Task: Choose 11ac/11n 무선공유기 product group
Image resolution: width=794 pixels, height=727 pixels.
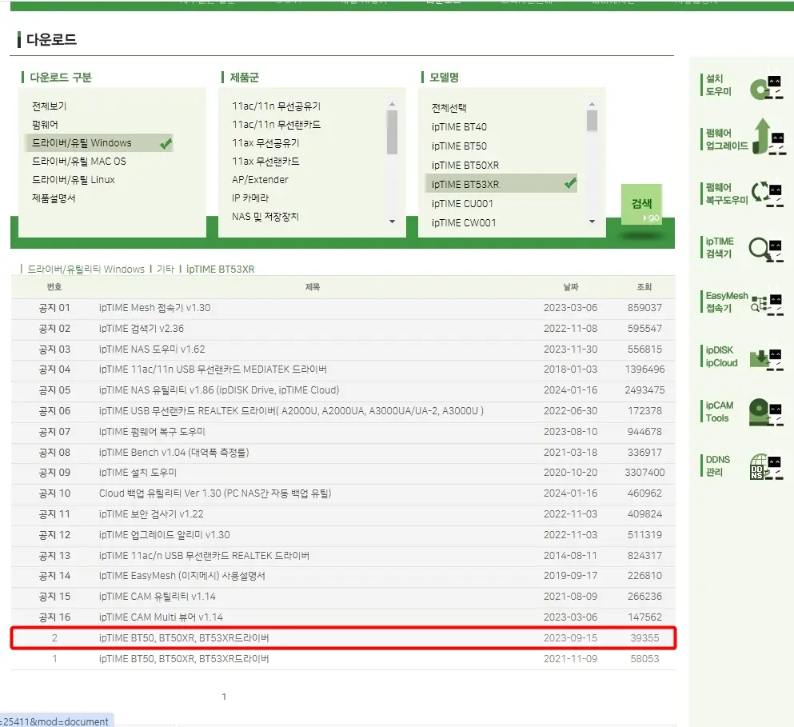Action: 276,106
